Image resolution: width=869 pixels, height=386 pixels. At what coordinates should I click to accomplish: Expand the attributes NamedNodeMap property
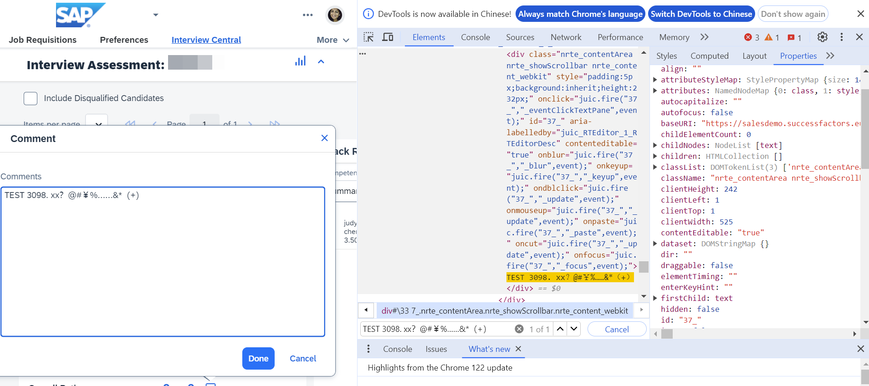[x=655, y=91]
